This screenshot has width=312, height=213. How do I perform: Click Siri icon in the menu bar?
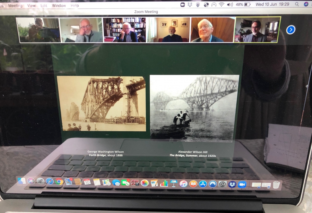pos(306,4)
